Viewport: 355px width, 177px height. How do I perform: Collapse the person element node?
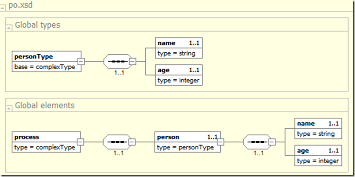click(220, 142)
